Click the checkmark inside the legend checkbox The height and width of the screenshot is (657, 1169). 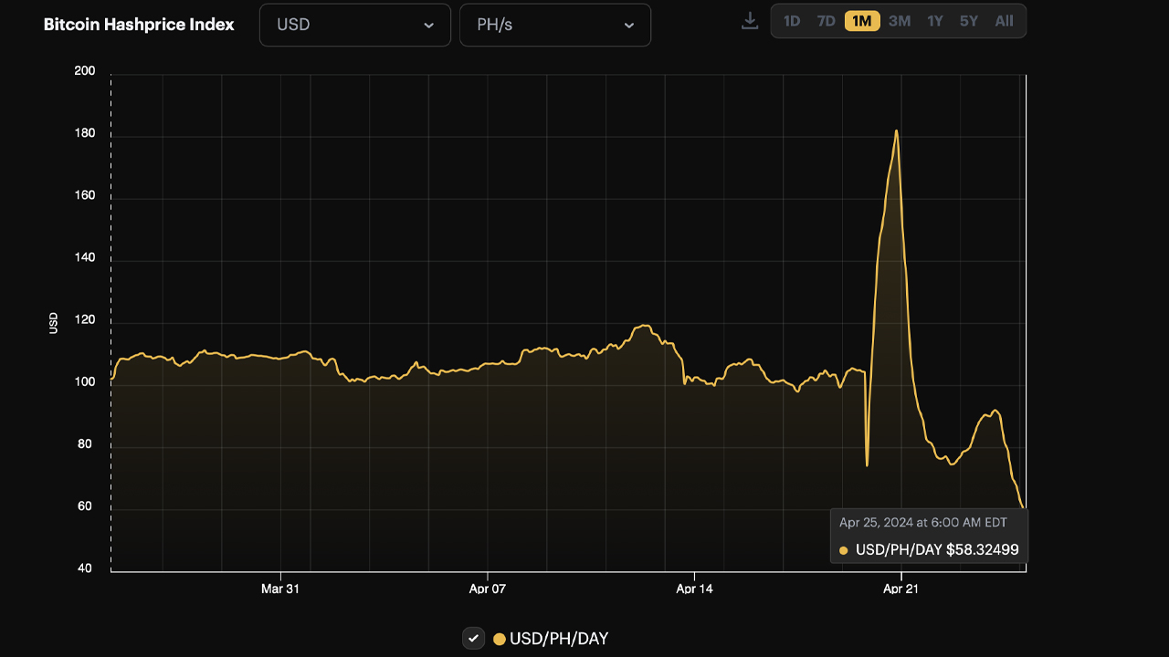(x=473, y=639)
